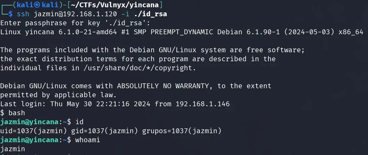Click the grupos=1037(jazmin) output text
368x155 pixels.
(182, 131)
